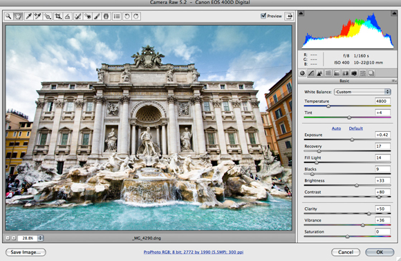Click the Save Image... button
The image size is (401, 261).
click(26, 252)
